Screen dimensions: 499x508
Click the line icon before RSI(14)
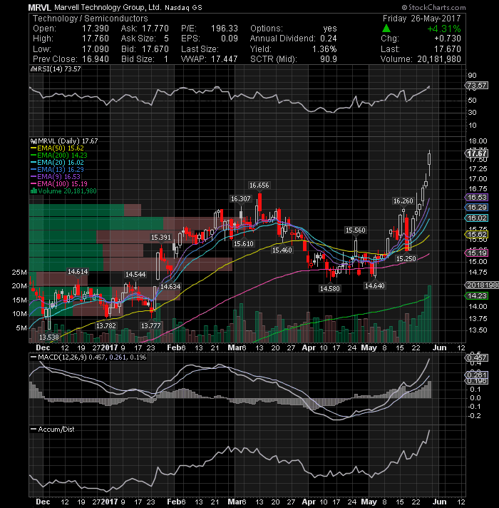point(34,69)
